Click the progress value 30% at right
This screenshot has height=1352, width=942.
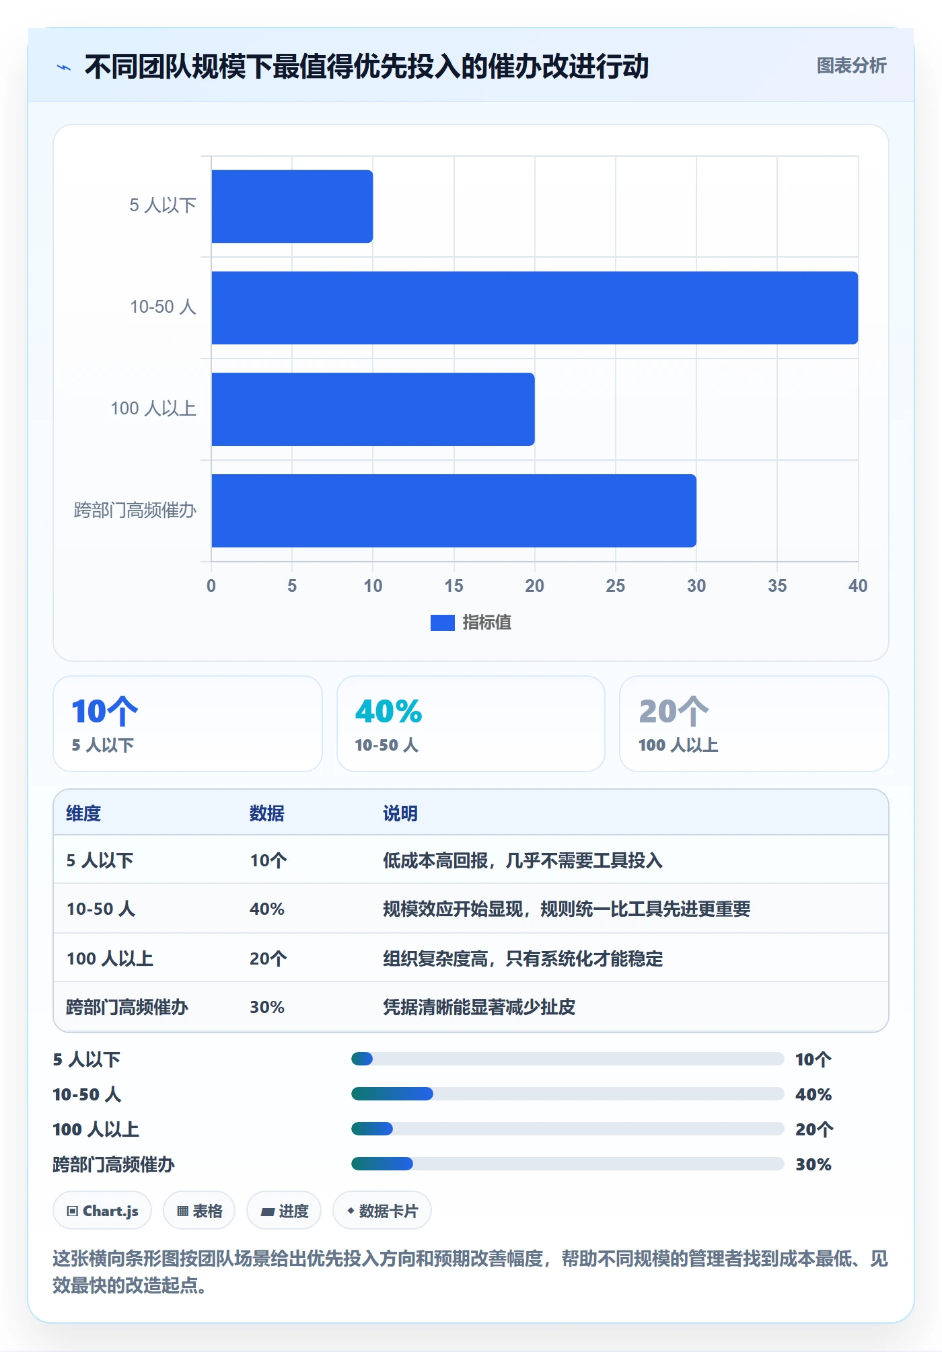813,1164
